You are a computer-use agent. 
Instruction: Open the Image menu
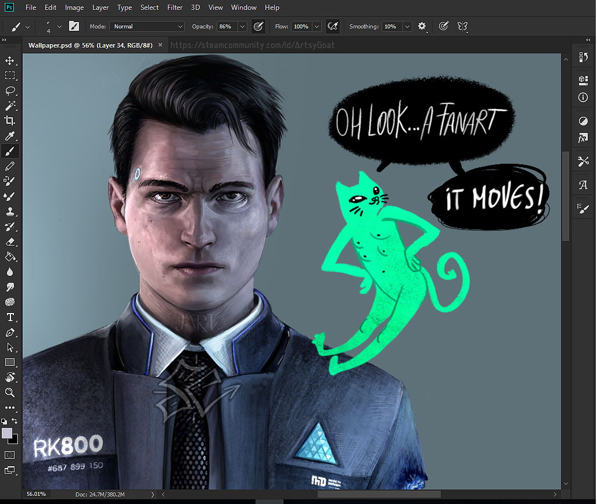[74, 8]
